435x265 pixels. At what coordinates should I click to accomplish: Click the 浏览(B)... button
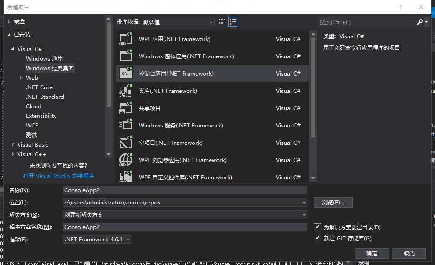333,202
